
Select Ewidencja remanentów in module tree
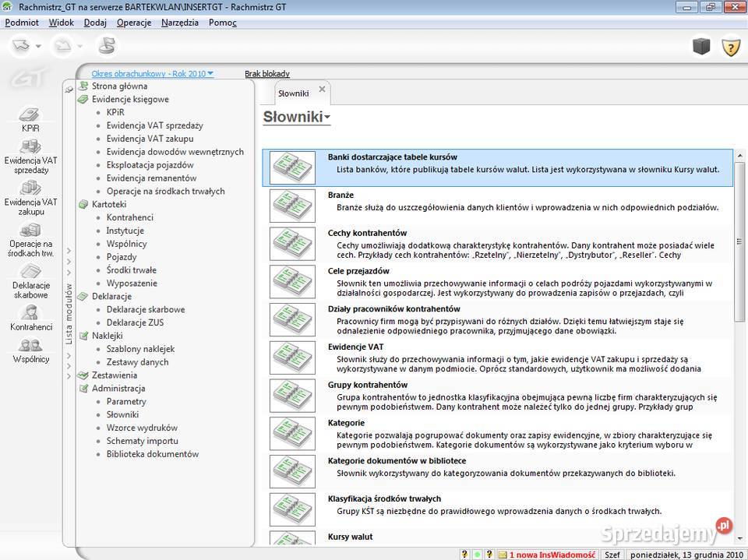[151, 178]
